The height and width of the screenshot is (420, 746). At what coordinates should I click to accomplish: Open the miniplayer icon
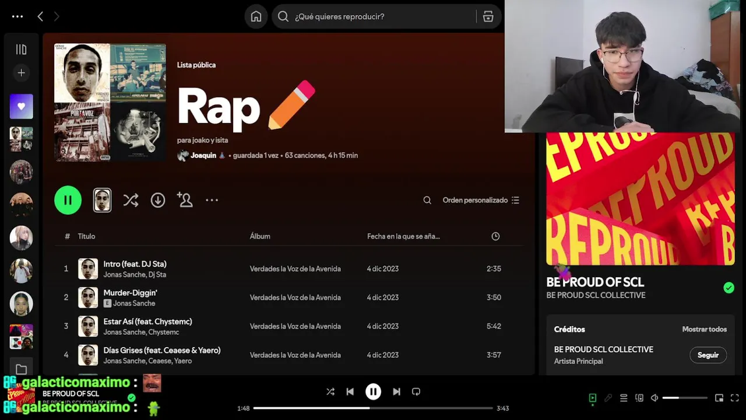tap(719, 398)
